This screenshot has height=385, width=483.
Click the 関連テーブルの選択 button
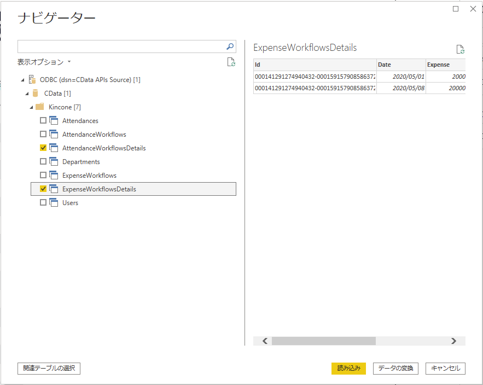click(x=49, y=369)
